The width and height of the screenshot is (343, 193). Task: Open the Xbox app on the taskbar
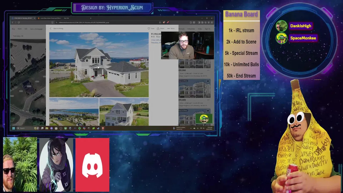click(65, 128)
